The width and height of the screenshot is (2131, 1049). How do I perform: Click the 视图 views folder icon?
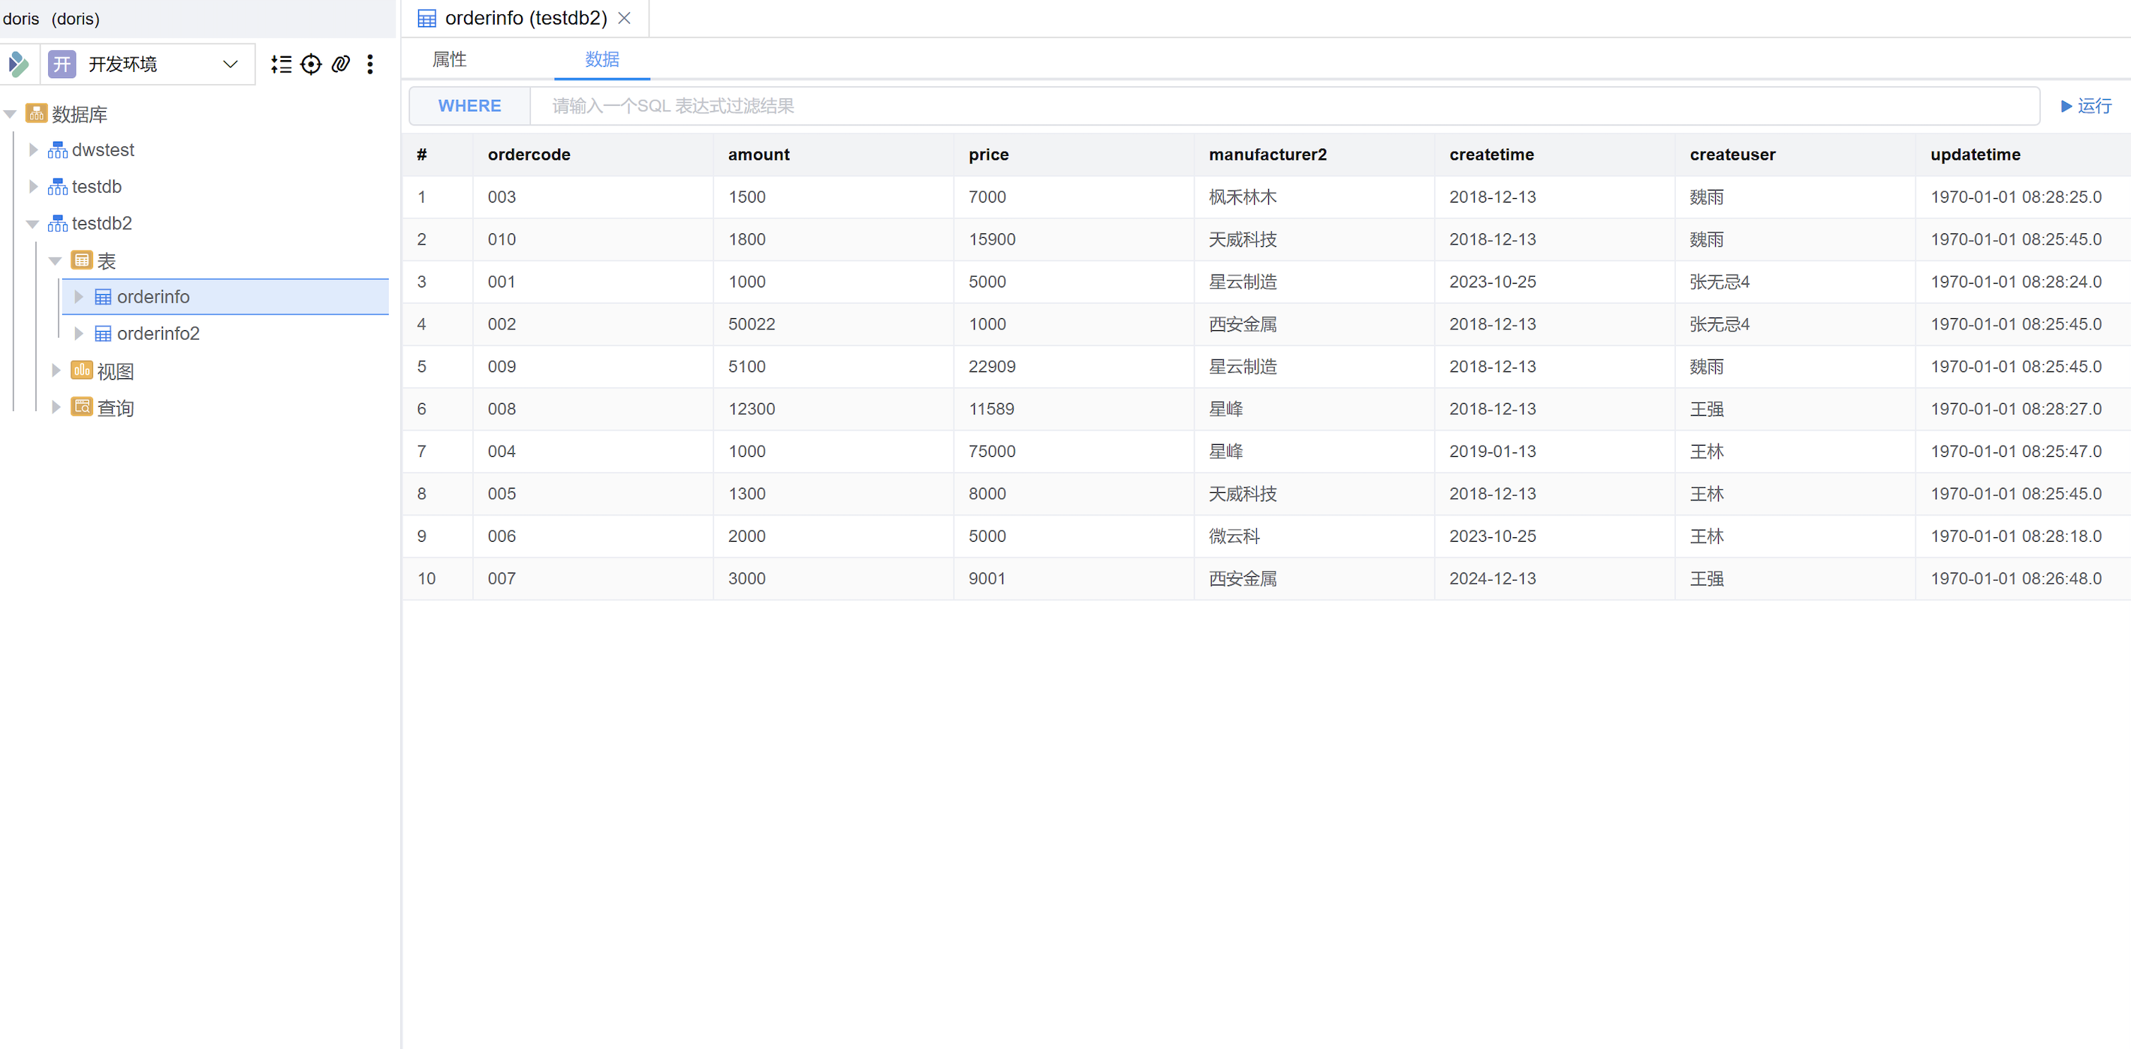click(81, 371)
